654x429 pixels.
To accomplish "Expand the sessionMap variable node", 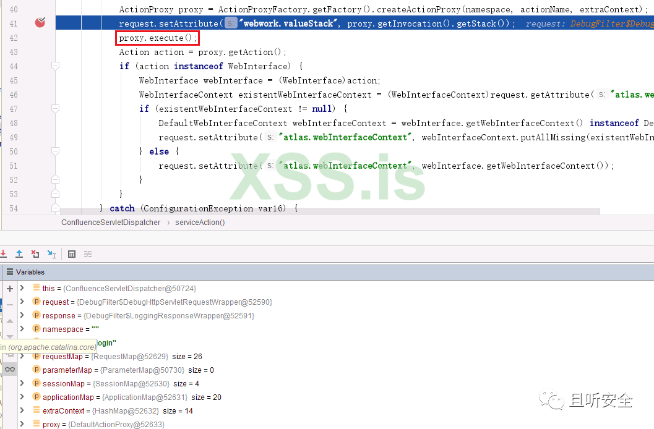I will [x=22, y=383].
